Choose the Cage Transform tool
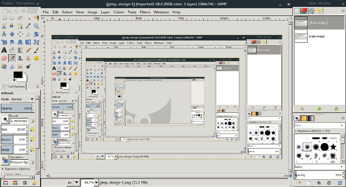 36,42
